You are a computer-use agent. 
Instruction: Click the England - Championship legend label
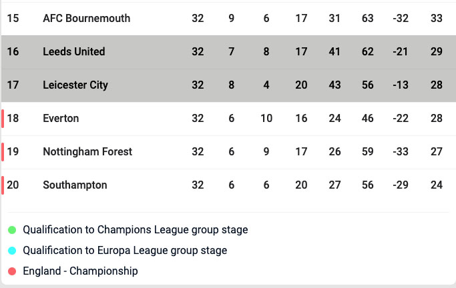[x=80, y=271]
